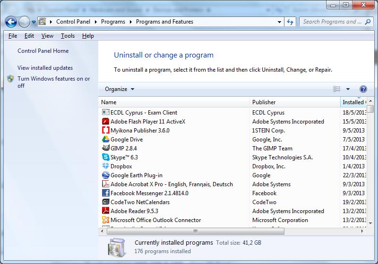
Task: Expand the arrow after Control Panel breadcrumb
Action: [96, 22]
